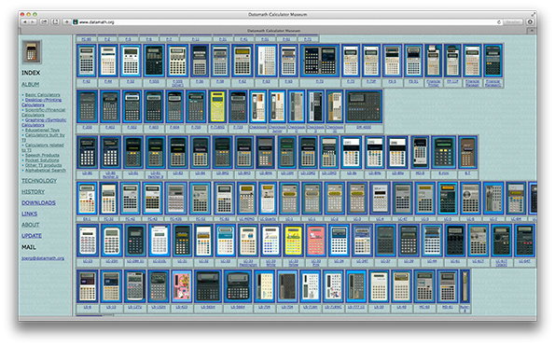Open the pink calculator thumbnail beside the yellow one
Screen dimensions: 555x346
point(315,241)
